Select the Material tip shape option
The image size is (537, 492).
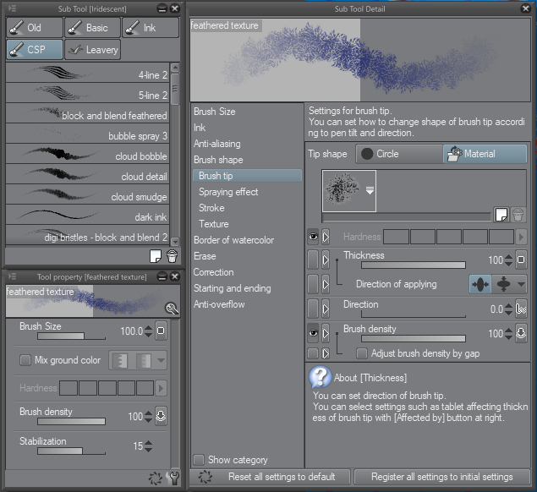pos(484,154)
